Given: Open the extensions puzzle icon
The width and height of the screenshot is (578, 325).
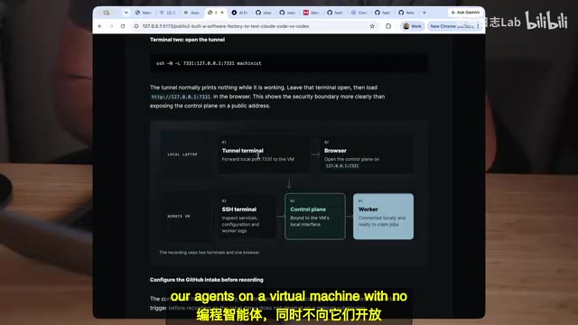Looking at the screenshot, I should tap(388, 26).
